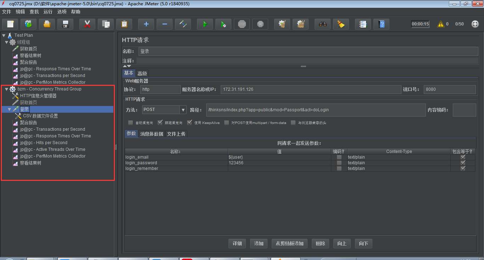The width and height of the screenshot is (484, 260).
Task: Switch to the 文件上传 tab
Action: [176, 134]
